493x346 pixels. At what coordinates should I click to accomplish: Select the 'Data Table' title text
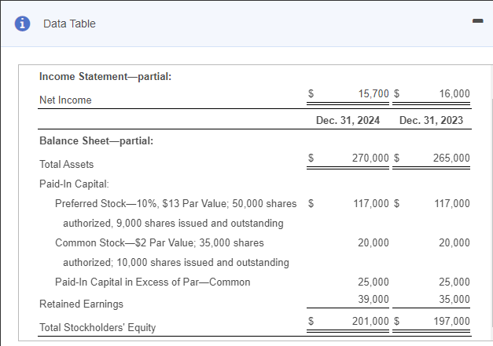(x=69, y=24)
